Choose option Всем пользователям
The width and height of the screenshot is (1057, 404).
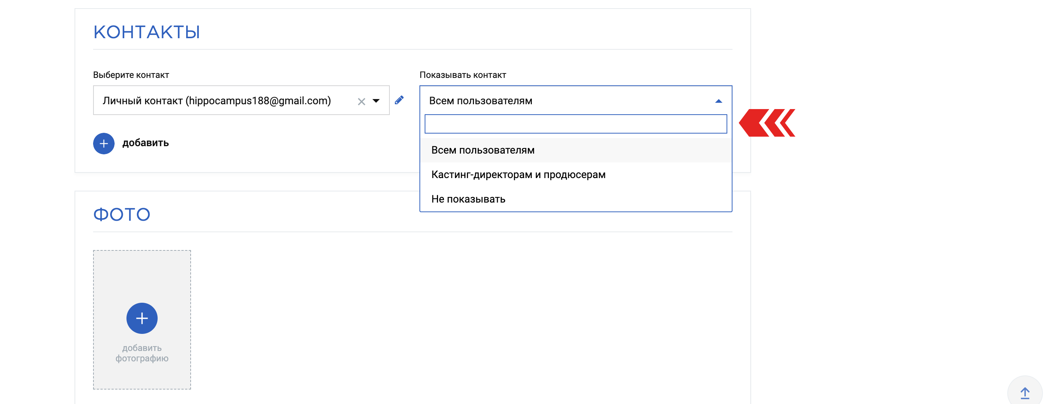pos(575,150)
